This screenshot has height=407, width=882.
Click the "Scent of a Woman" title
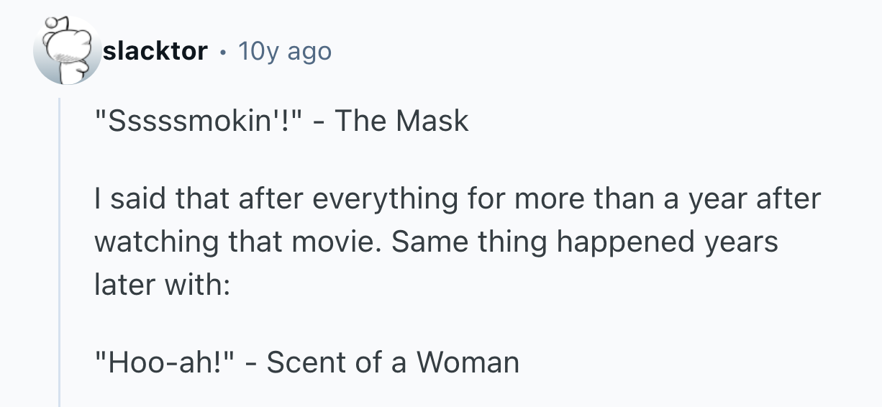point(393,362)
